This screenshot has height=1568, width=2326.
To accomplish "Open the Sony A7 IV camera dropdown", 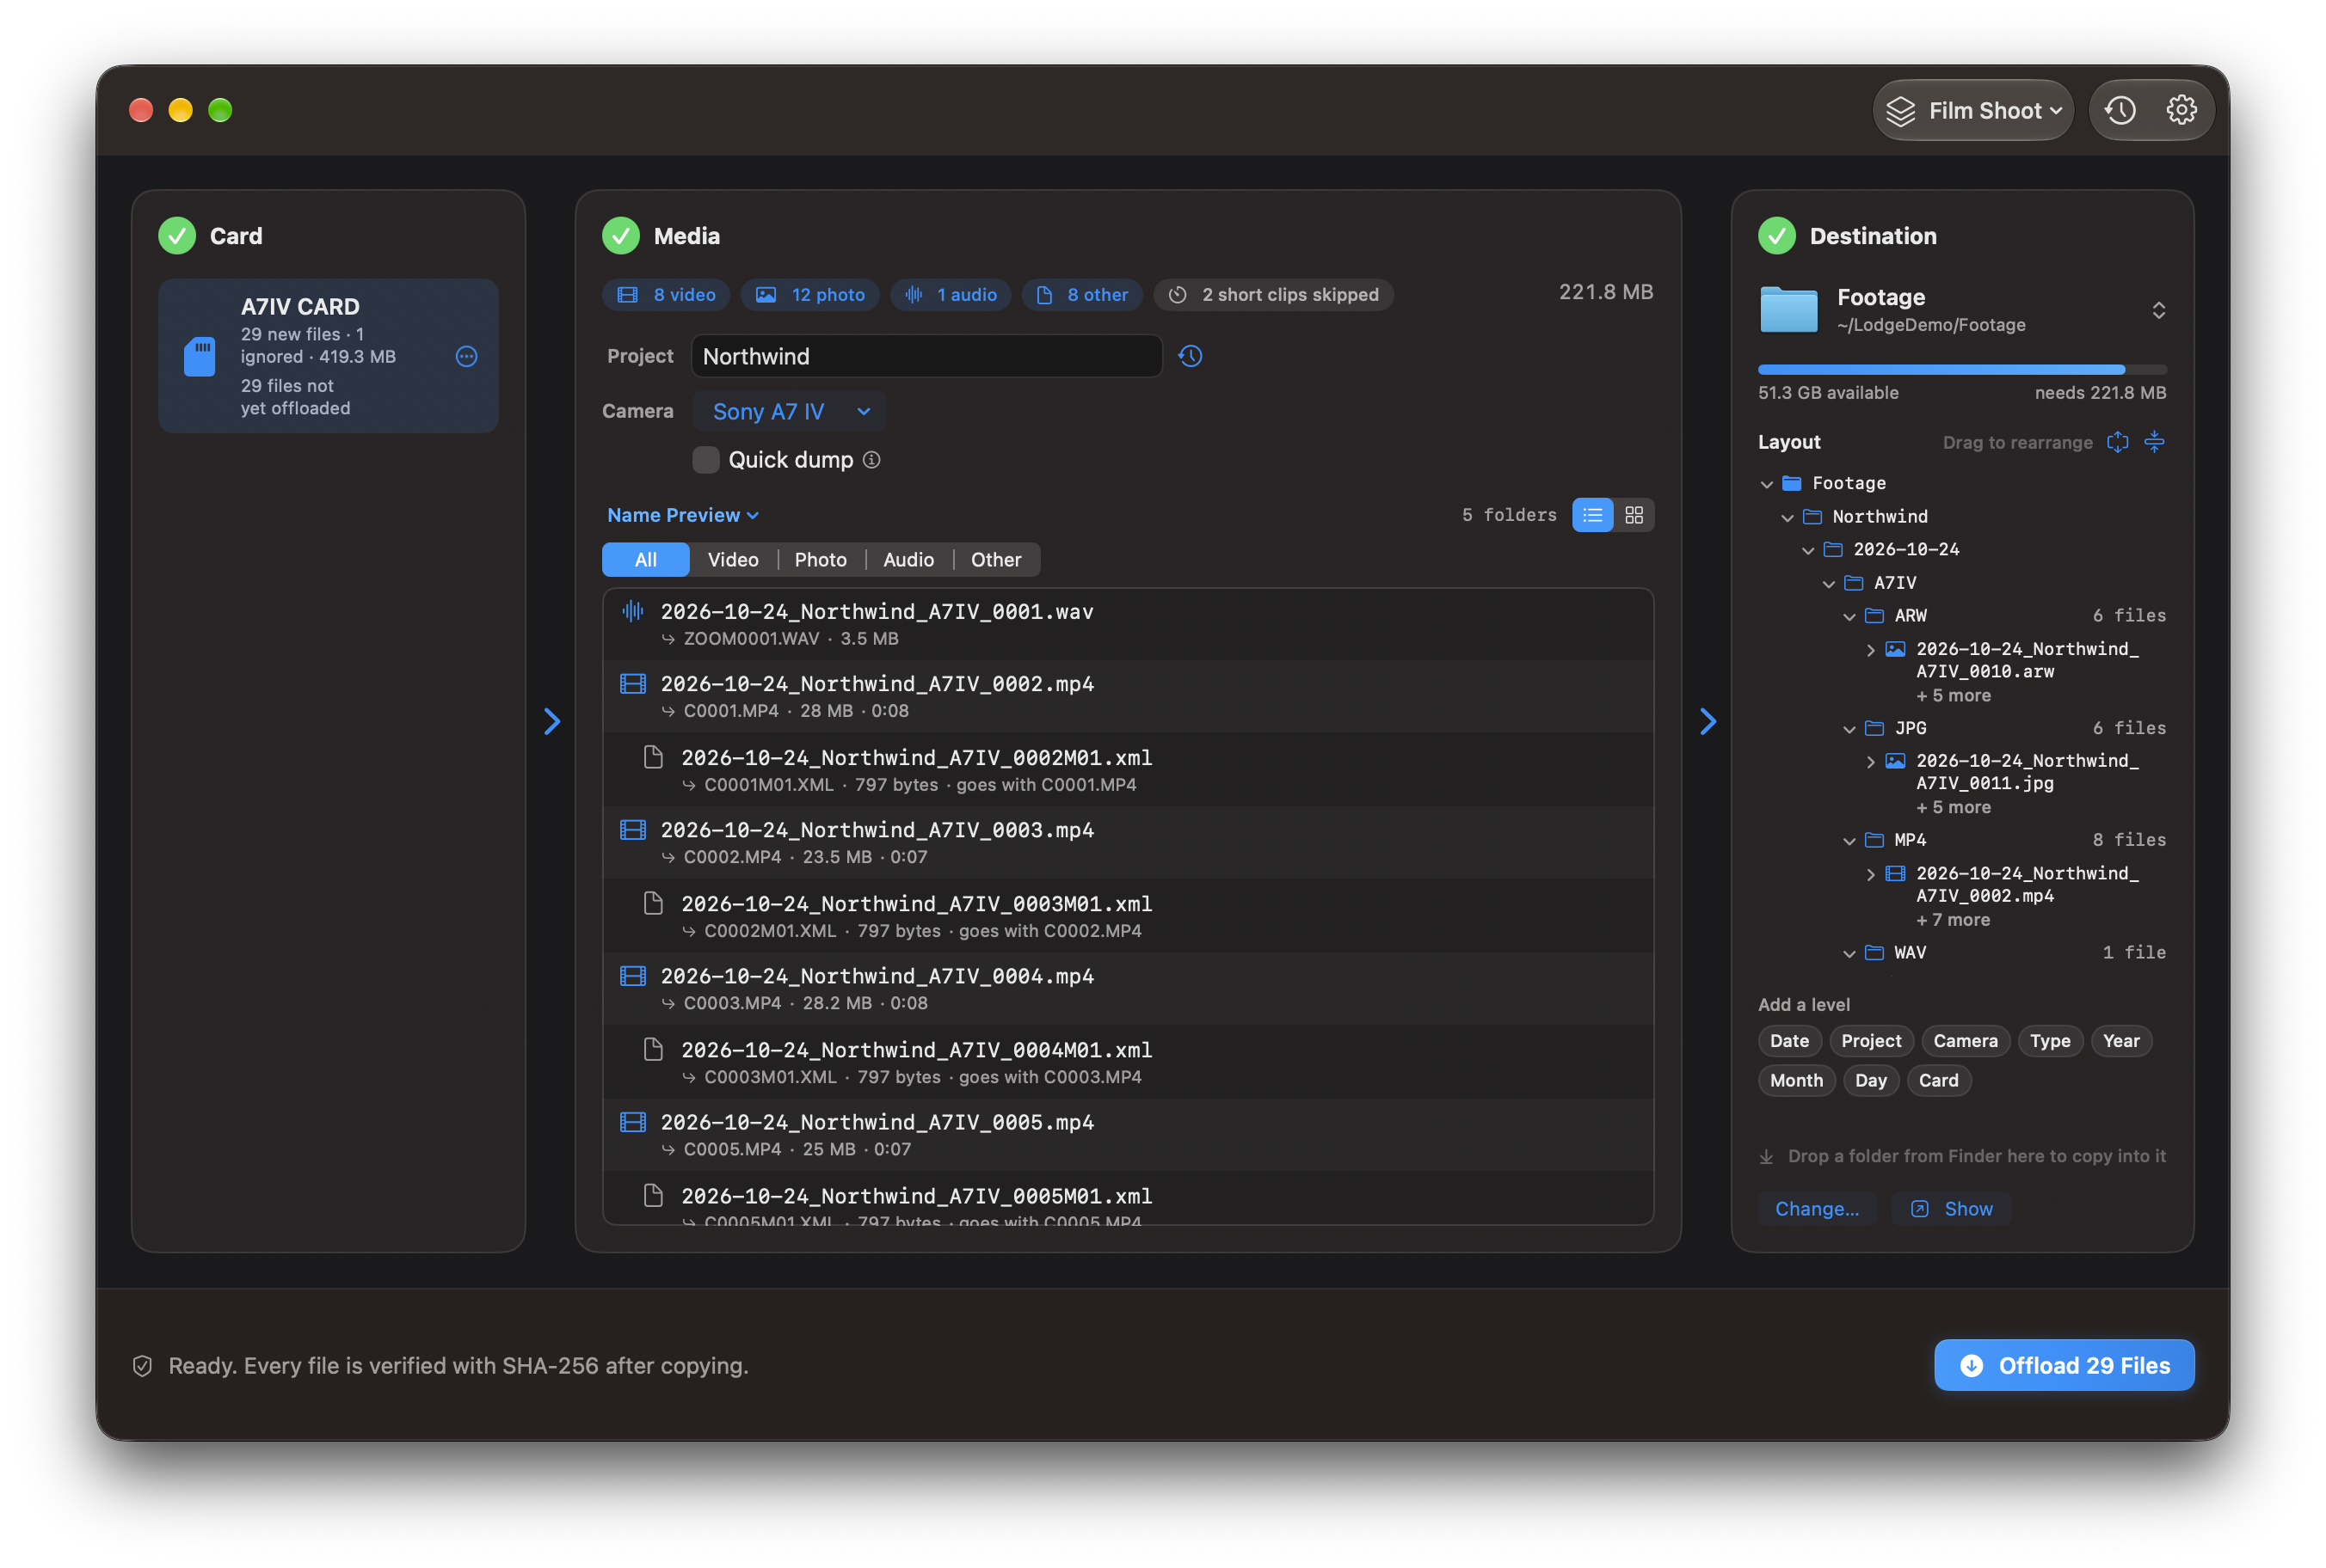I will 791,412.
